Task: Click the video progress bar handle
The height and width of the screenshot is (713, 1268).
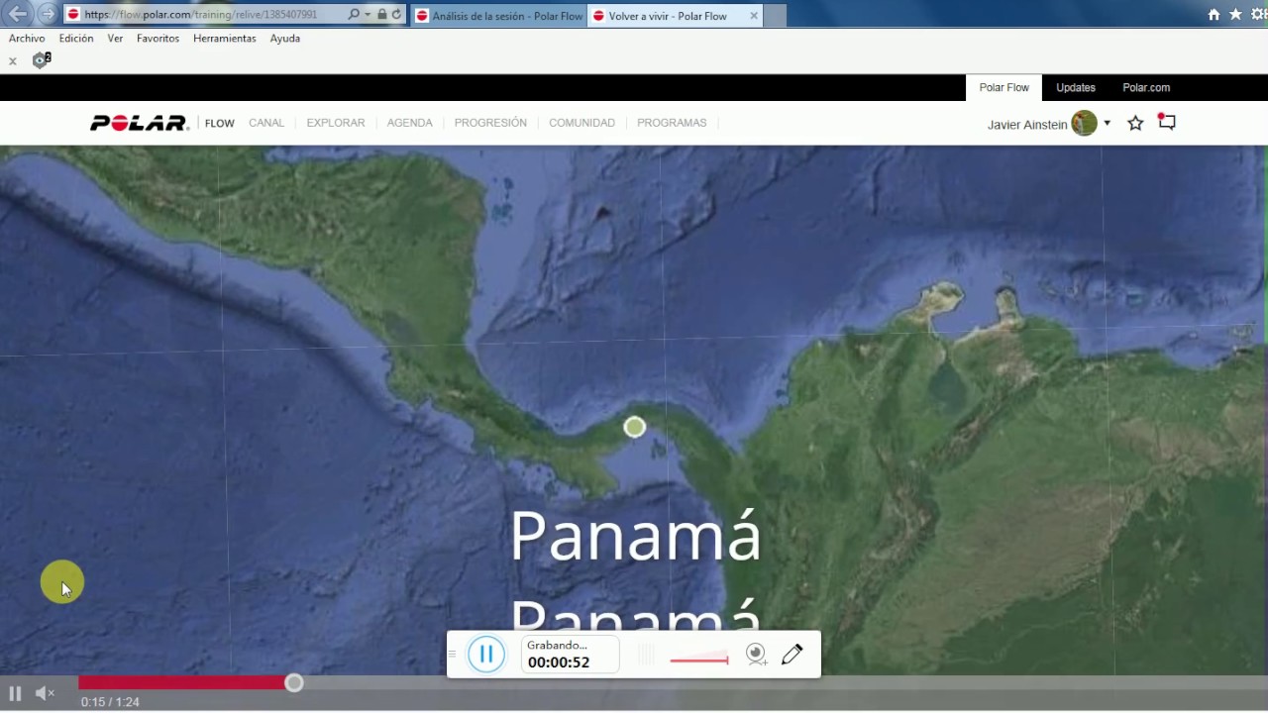Action: tap(294, 683)
